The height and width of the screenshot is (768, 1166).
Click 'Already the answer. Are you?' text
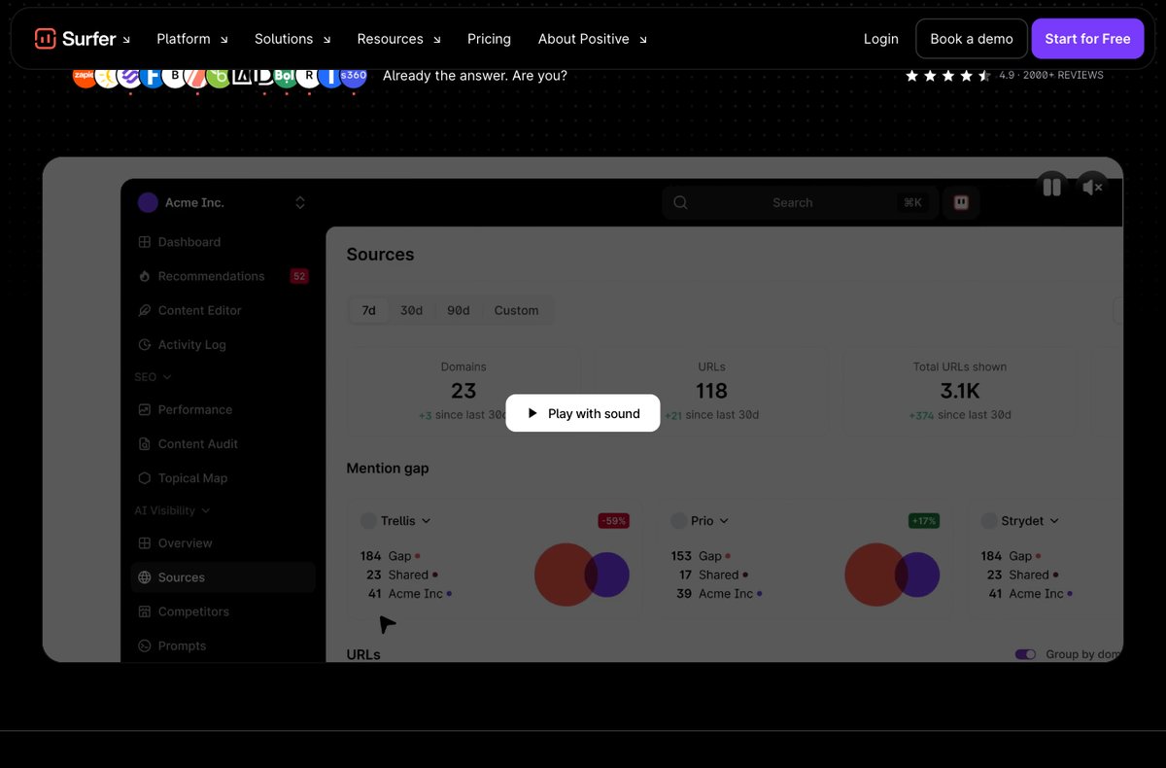(x=475, y=75)
